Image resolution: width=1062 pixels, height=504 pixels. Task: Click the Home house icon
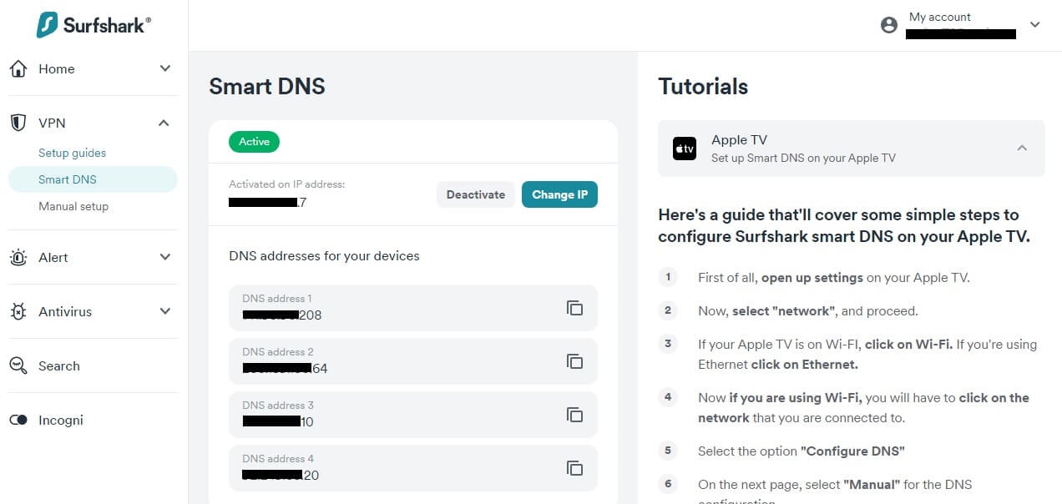(18, 69)
